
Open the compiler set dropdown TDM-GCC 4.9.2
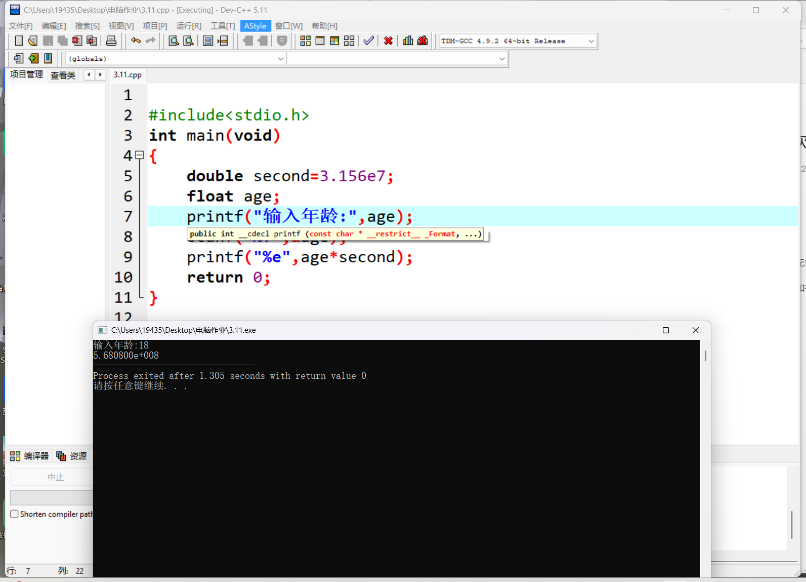(518, 41)
